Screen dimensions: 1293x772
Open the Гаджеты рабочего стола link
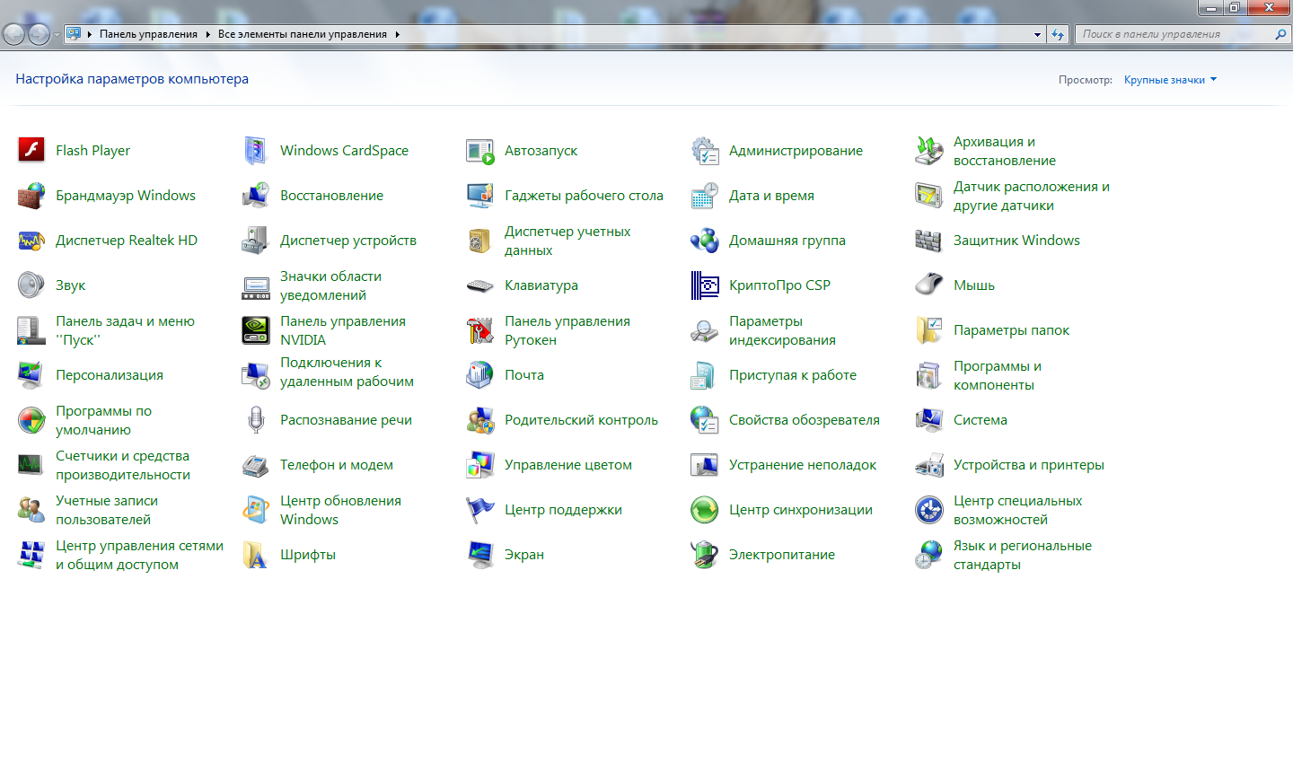[584, 196]
